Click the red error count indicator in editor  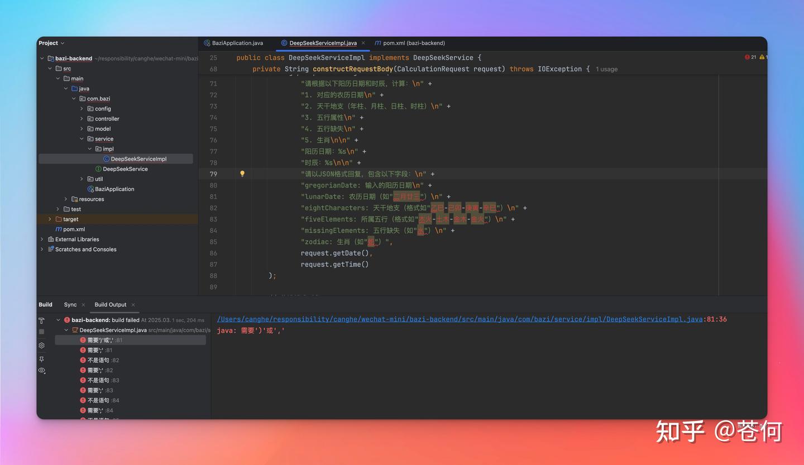coord(750,57)
